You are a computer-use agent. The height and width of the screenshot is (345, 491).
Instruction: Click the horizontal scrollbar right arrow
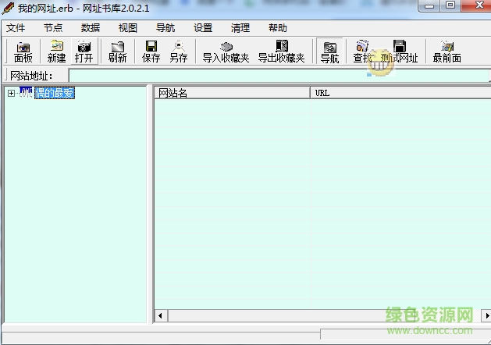pos(486,315)
